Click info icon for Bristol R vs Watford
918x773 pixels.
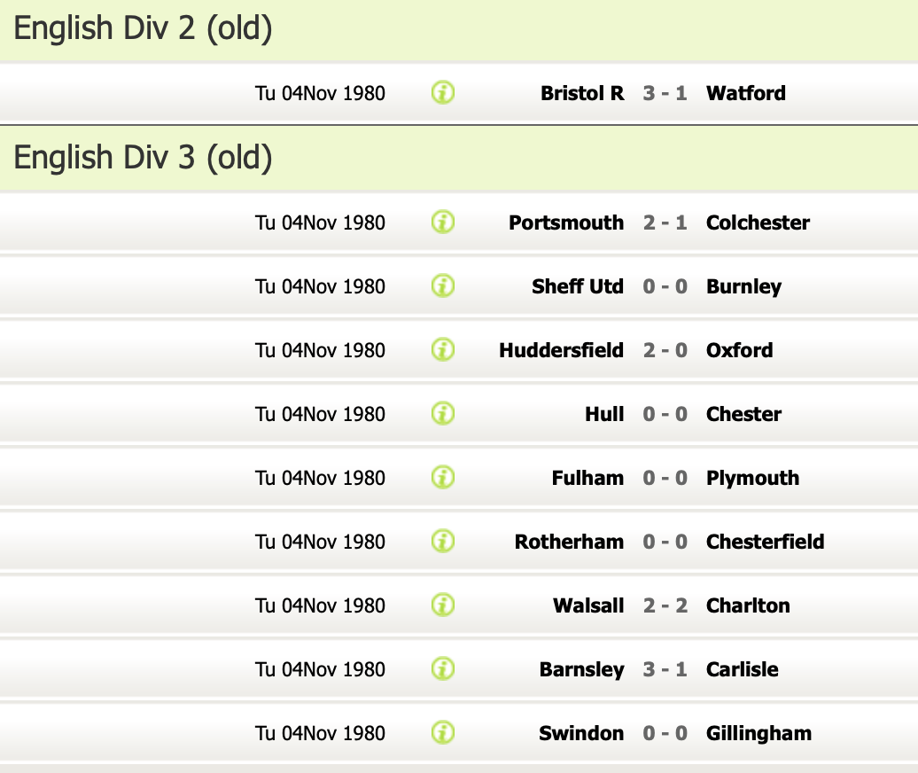pyautogui.click(x=443, y=92)
